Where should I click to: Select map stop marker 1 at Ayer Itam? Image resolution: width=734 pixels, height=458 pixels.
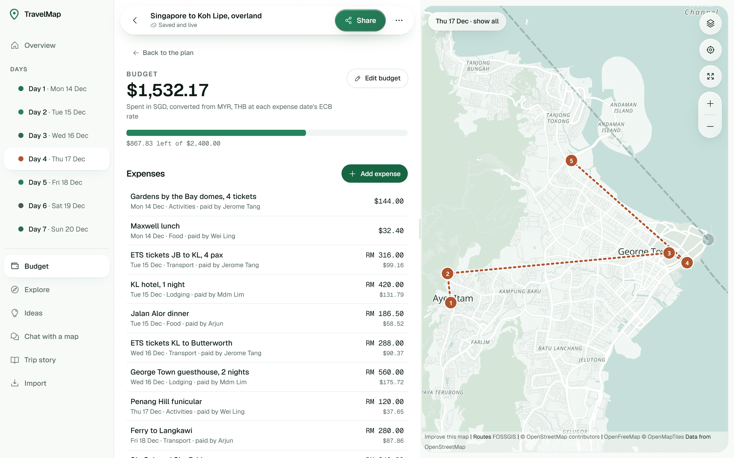[x=451, y=303]
